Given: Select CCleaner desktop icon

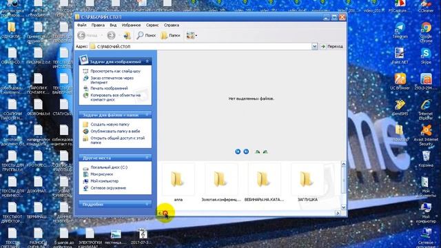Looking at the screenshot, I should [x=426, y=6].
